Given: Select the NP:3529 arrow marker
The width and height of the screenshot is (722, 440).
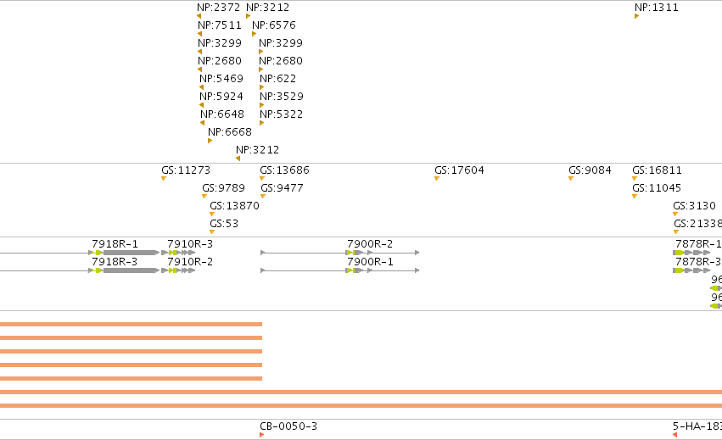Looking at the screenshot, I should point(261,105).
